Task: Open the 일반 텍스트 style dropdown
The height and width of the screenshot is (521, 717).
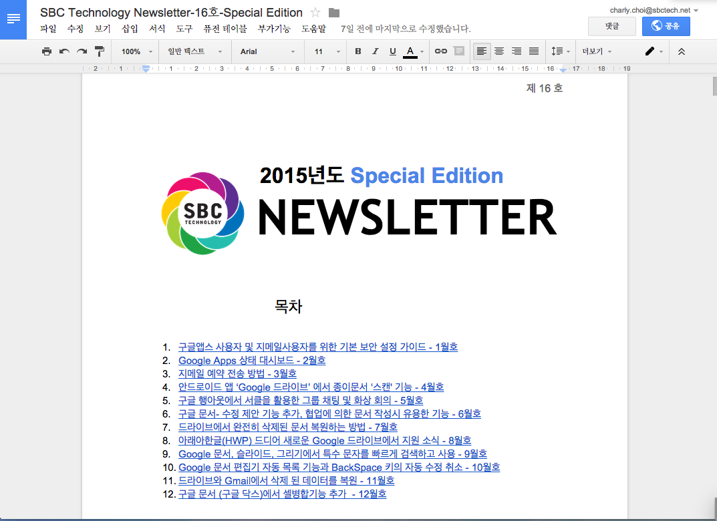Action: pyautogui.click(x=195, y=51)
